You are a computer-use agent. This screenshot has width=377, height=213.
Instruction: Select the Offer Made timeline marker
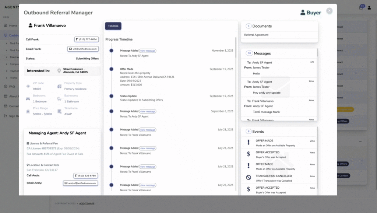coord(111,69)
